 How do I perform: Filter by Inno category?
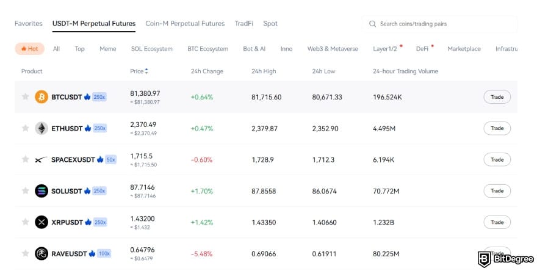tap(286, 49)
